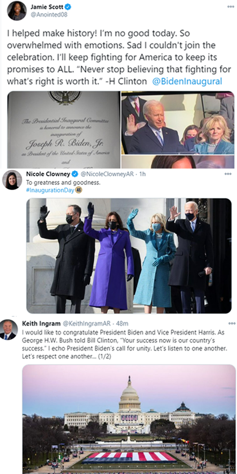View the Biden oath-taking photo

pyautogui.click(x=177, y=123)
